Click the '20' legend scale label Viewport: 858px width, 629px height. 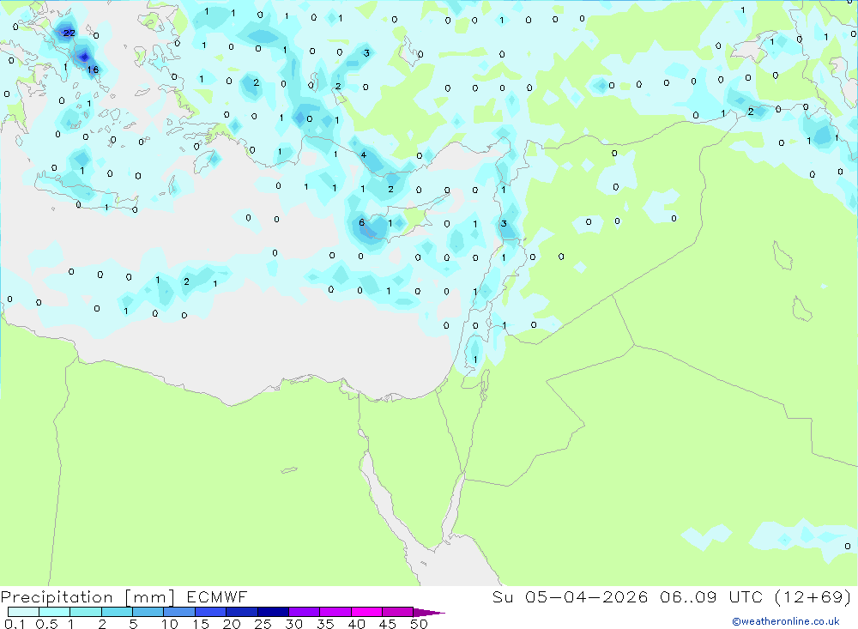pyautogui.click(x=232, y=624)
